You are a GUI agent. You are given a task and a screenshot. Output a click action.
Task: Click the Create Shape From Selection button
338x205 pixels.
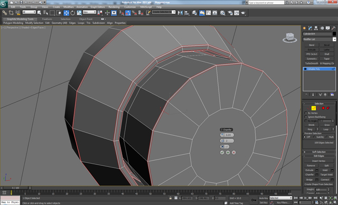[318, 184]
